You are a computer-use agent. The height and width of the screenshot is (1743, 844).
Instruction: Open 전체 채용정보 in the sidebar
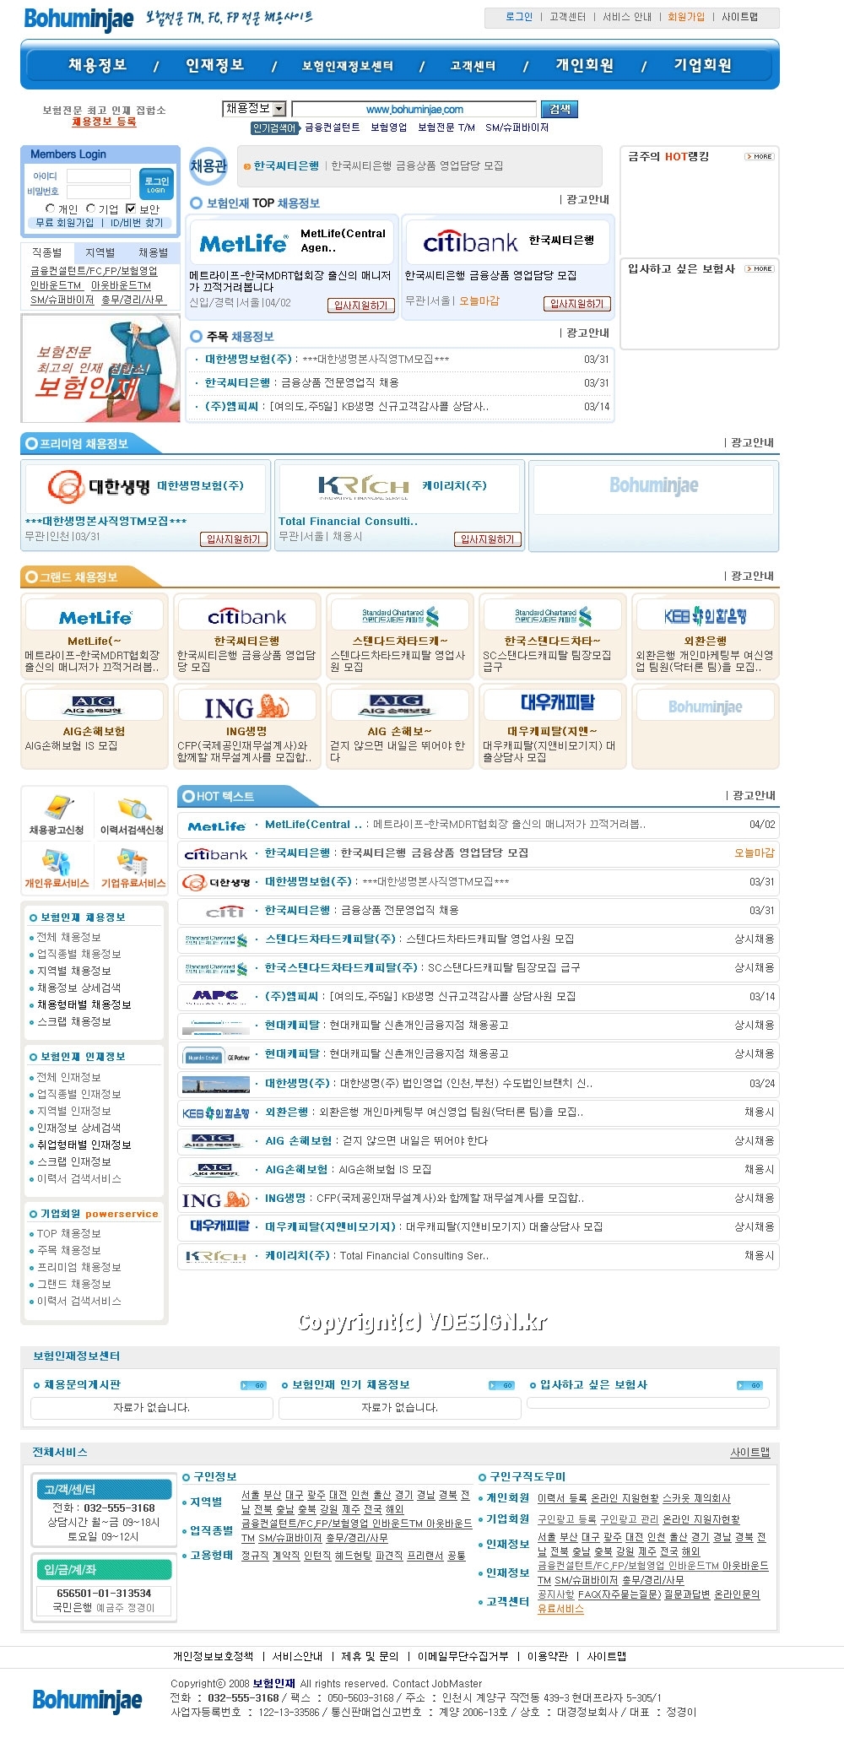[69, 937]
